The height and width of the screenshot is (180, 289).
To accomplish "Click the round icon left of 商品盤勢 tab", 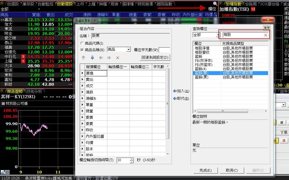I will pos(3,91).
